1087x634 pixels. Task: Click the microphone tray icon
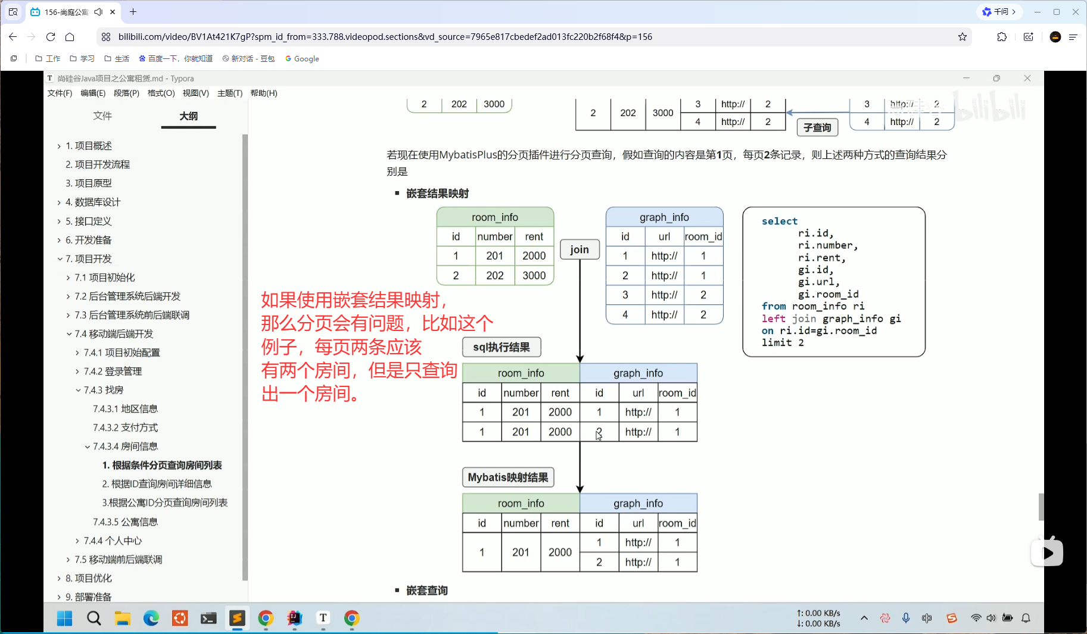click(x=906, y=618)
